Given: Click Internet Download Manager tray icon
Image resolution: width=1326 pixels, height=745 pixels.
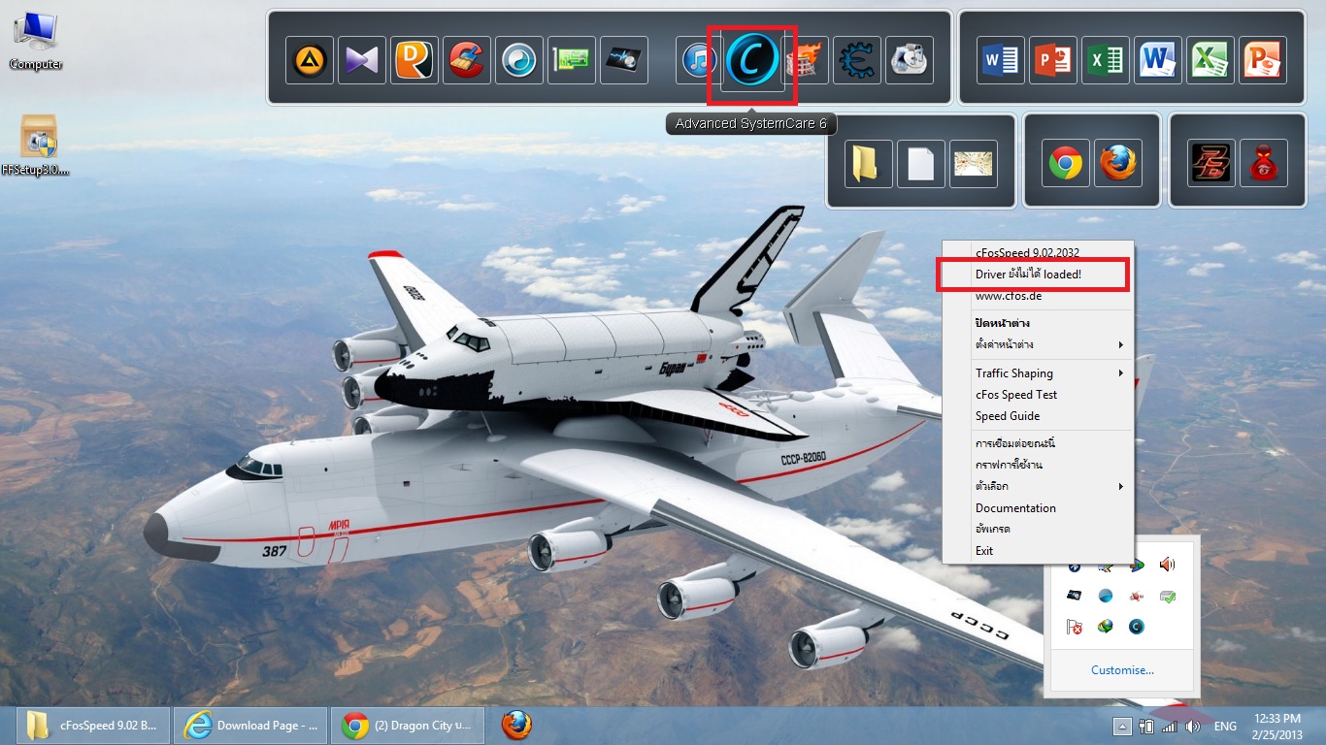Looking at the screenshot, I should pyautogui.click(x=1105, y=627).
